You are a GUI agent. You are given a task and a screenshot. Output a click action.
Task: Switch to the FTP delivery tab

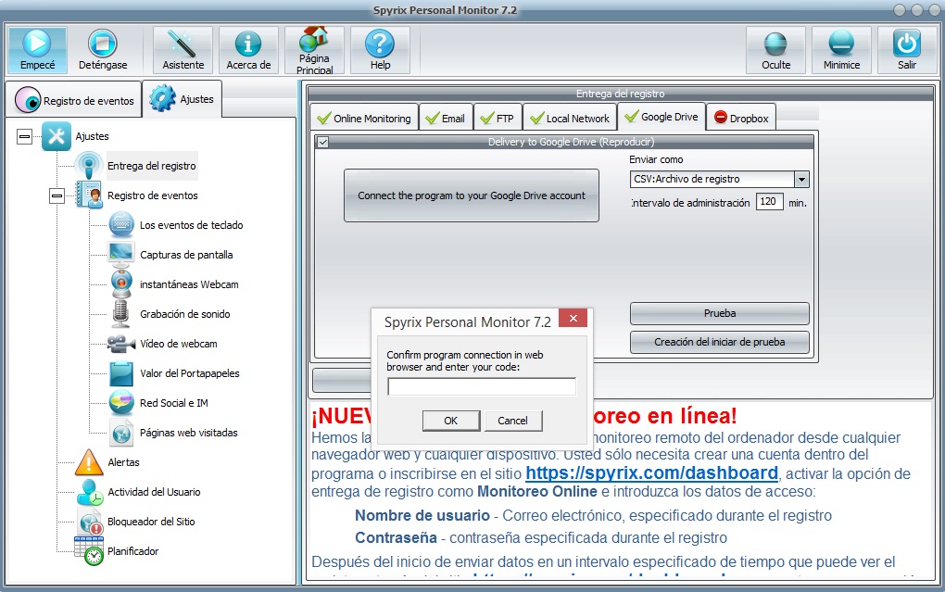[498, 119]
